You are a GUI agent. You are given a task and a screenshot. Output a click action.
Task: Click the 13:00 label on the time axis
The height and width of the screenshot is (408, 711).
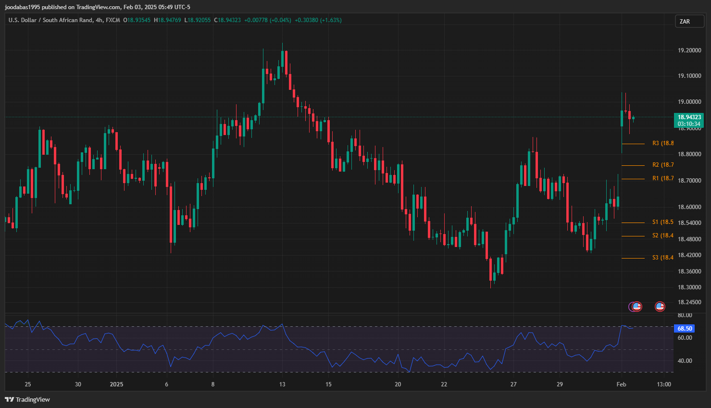pos(663,384)
